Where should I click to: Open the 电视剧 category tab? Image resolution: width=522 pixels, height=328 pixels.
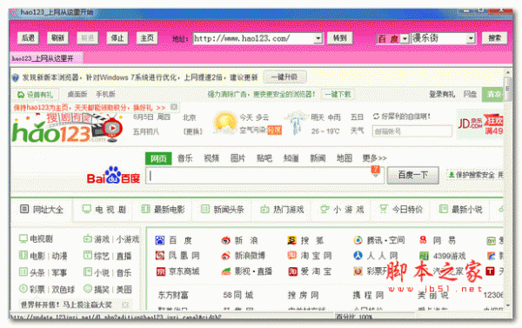[x=104, y=210]
